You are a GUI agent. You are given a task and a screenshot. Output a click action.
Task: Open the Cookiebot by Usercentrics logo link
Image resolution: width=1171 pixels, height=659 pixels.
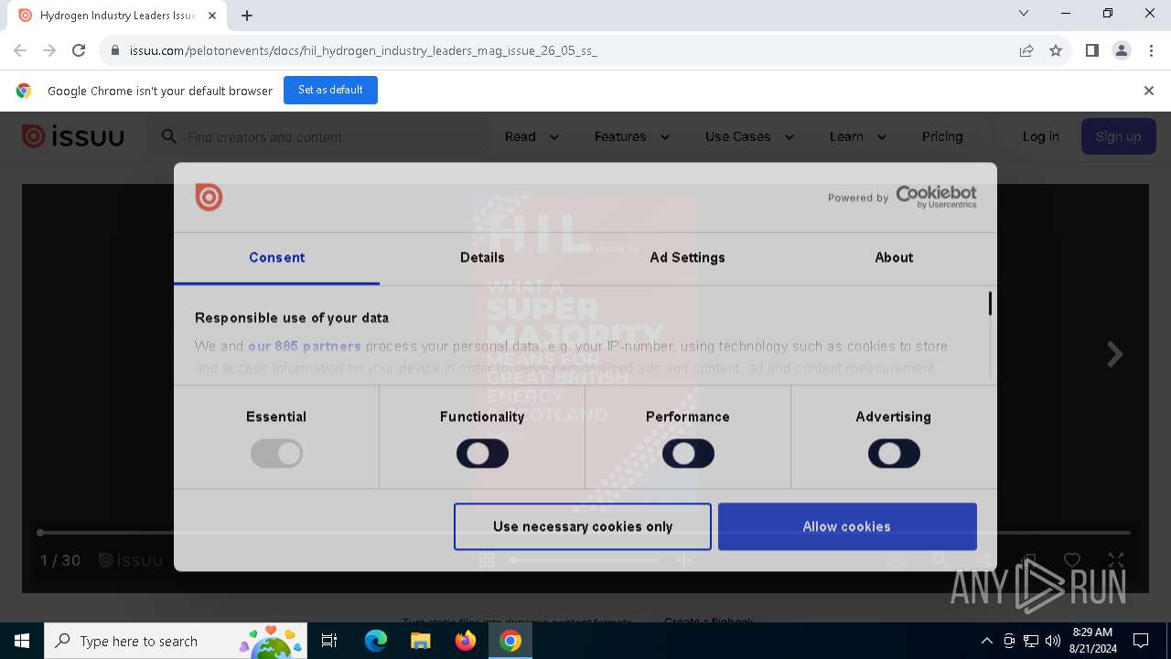936,197
